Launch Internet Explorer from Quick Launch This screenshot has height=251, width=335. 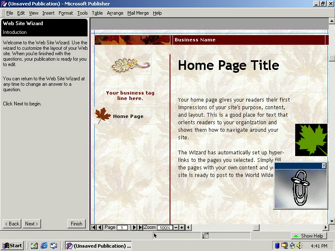tap(44, 246)
